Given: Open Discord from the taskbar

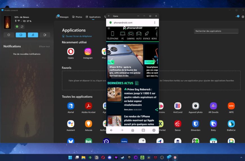Looking at the screenshot, I should click(110, 157).
